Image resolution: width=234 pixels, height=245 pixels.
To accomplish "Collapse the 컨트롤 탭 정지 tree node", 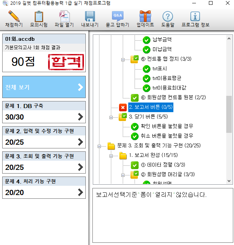I will [123, 59].
